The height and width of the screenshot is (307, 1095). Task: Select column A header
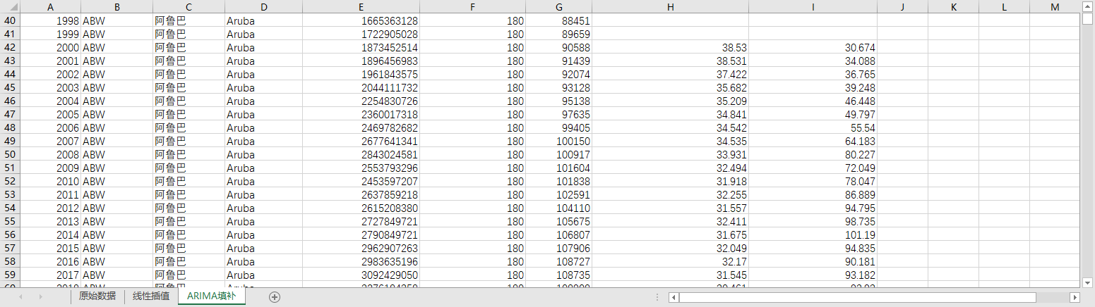(50, 7)
